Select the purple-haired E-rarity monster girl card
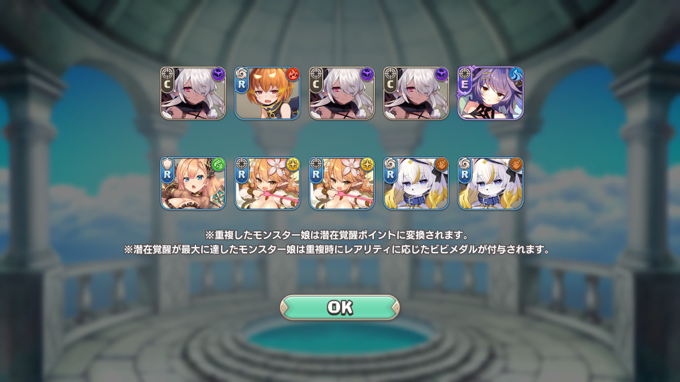680x382 pixels. point(490,93)
